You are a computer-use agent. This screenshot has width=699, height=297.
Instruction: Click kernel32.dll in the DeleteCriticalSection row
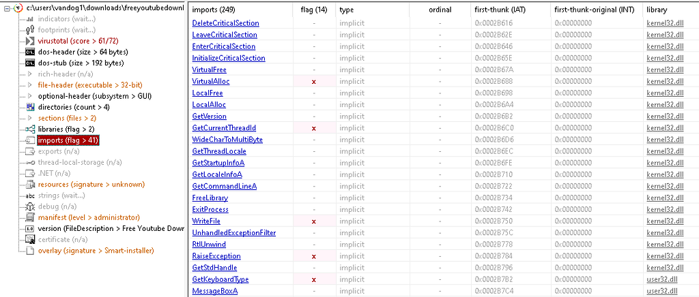[x=665, y=23]
